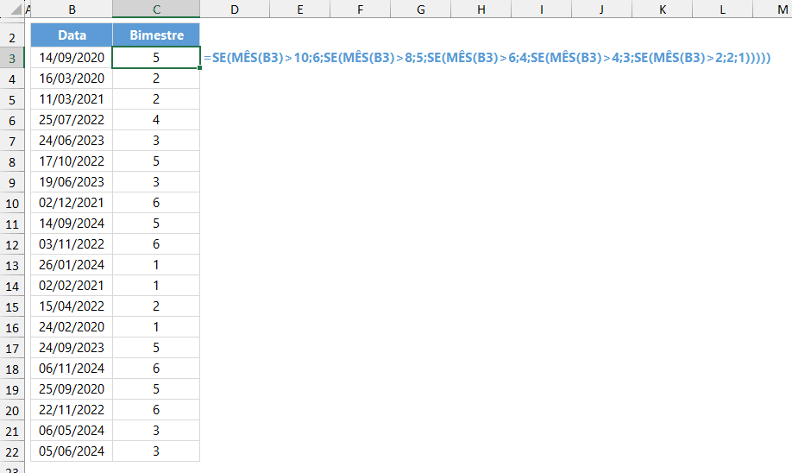Select cell with date 25/07/2022
This screenshot has width=792, height=473.
(72, 120)
